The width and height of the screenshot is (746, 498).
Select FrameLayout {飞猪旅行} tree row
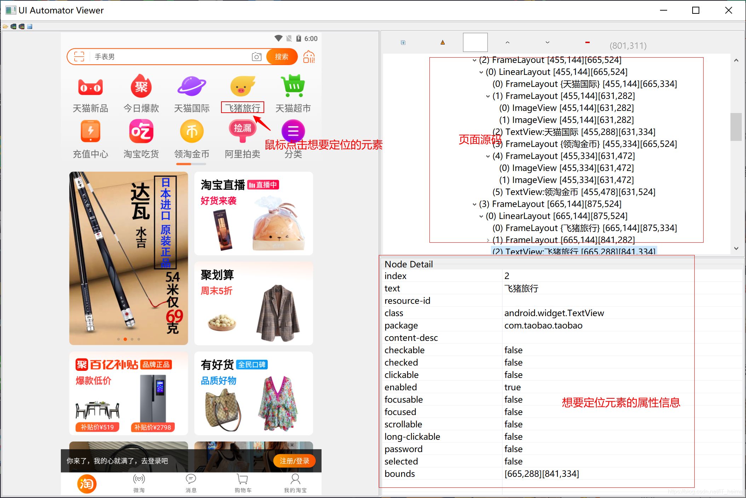coord(584,228)
